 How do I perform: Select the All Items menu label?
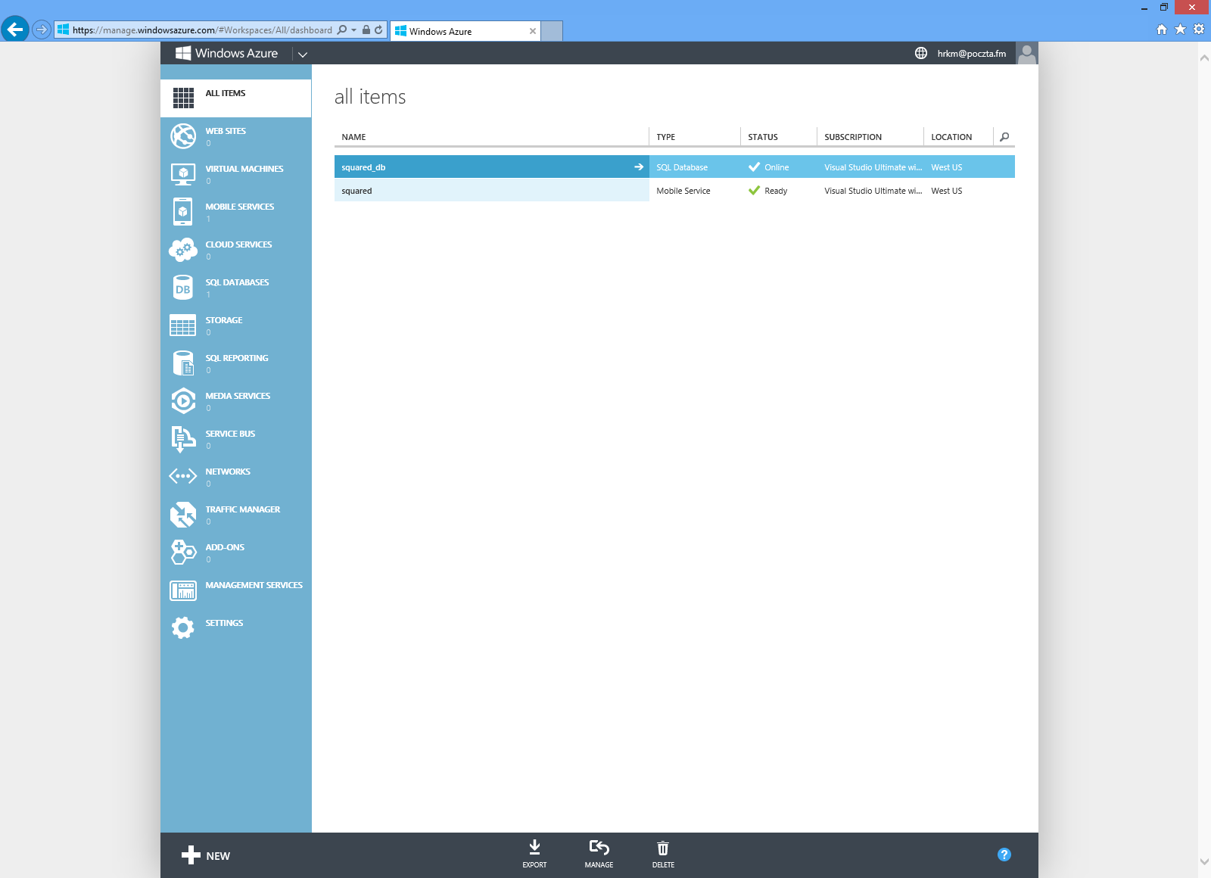226,93
